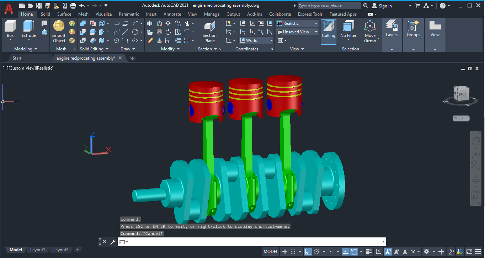The image size is (485, 258).
Task: Open the annotation scale 1:1 dropdown
Action: coord(416,252)
